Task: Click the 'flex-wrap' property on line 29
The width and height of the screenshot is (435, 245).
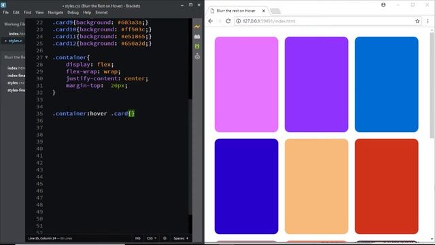Action: click(x=82, y=71)
